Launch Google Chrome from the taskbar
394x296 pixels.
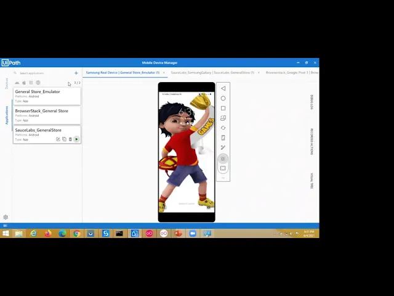tap(77, 233)
